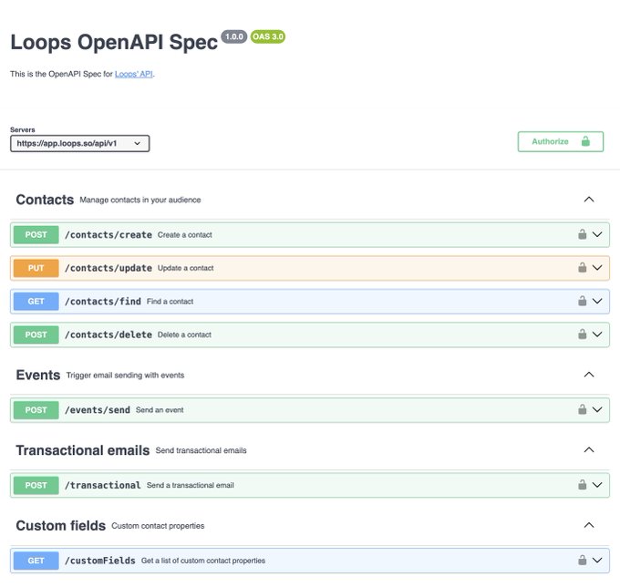Open the Servers URL dropdown
This screenshot has width=620, height=587.
[80, 143]
